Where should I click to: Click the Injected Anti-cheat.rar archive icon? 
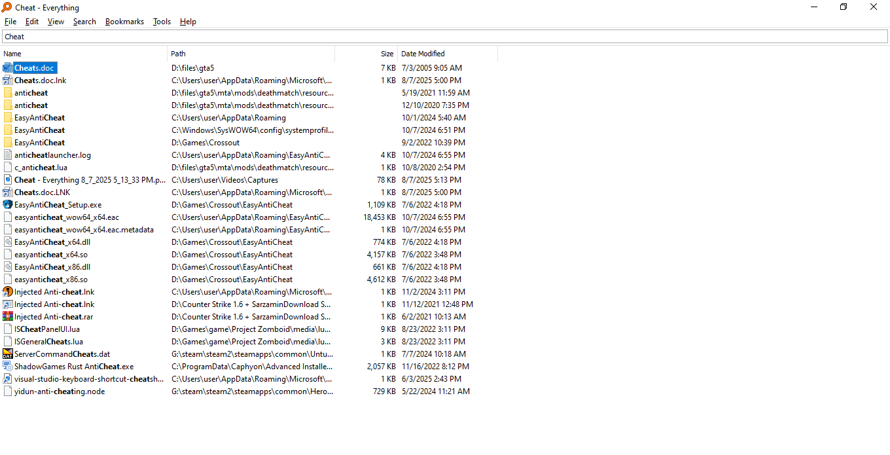[8, 317]
